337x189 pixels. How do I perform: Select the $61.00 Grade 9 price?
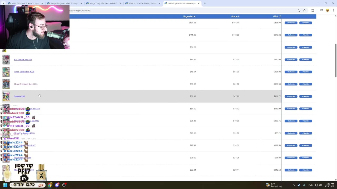pyautogui.click(x=236, y=84)
